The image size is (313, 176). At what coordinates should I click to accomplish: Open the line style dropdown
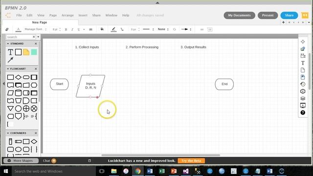click(x=148, y=29)
